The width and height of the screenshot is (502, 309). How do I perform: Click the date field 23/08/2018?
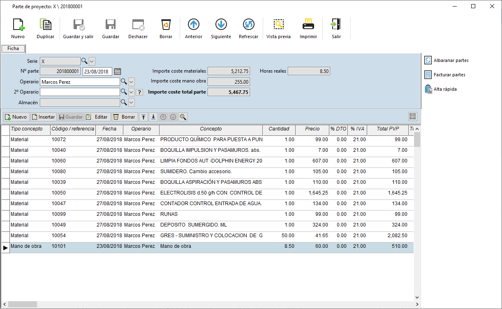[x=97, y=71]
